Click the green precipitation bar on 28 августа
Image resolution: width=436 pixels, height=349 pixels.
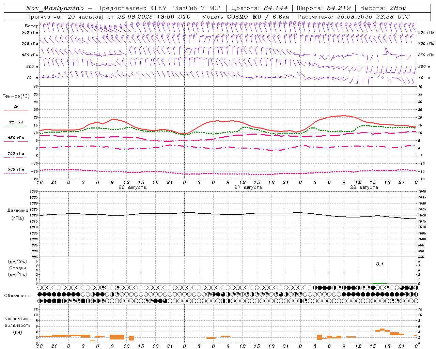(380, 283)
